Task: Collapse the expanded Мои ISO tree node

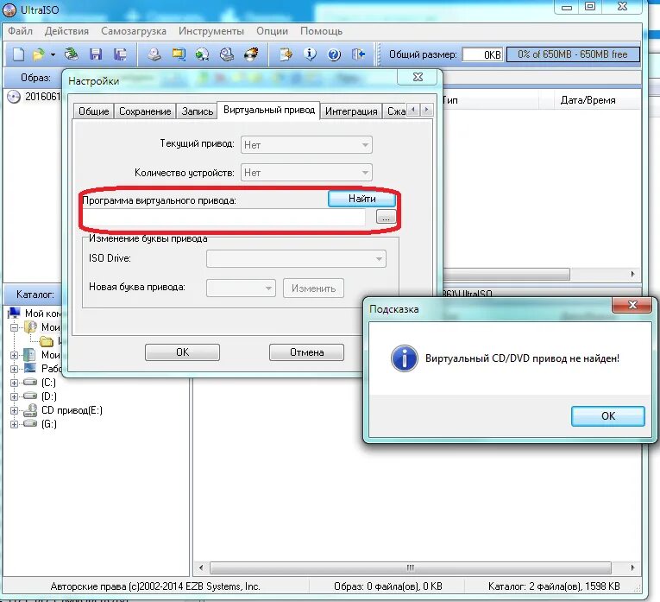Action: 14,327
